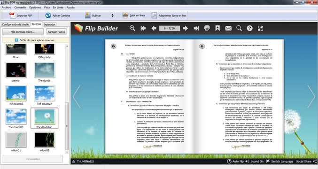318x169 pixels.
Task: Share by email envelope icon
Action: (228, 28)
